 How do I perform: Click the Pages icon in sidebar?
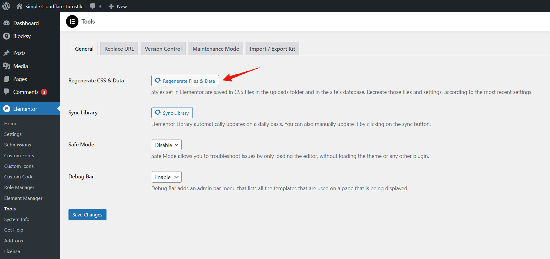point(6,79)
